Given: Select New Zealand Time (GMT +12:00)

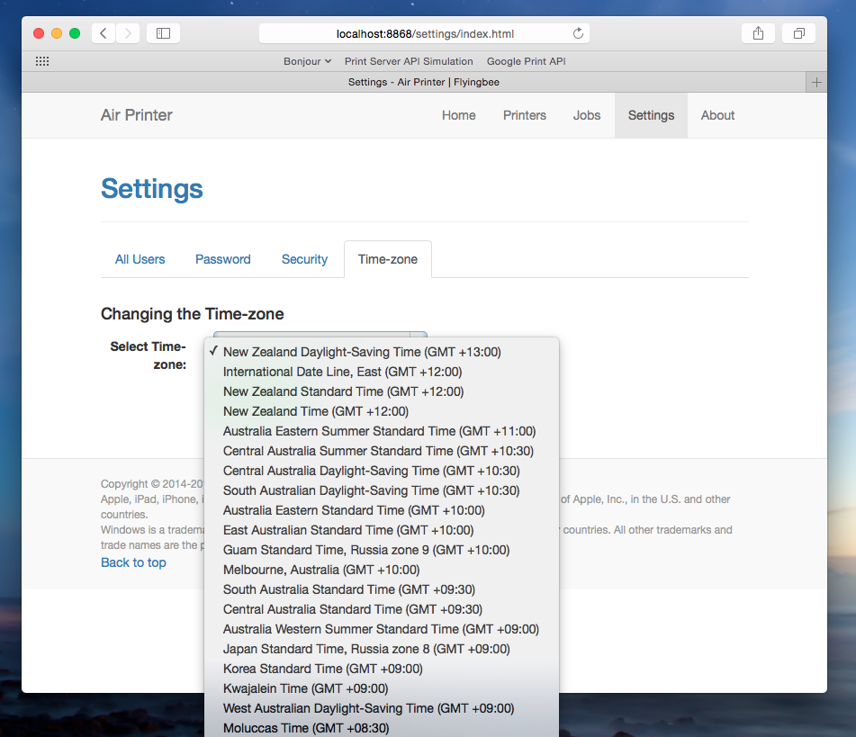Looking at the screenshot, I should (x=382, y=411).
